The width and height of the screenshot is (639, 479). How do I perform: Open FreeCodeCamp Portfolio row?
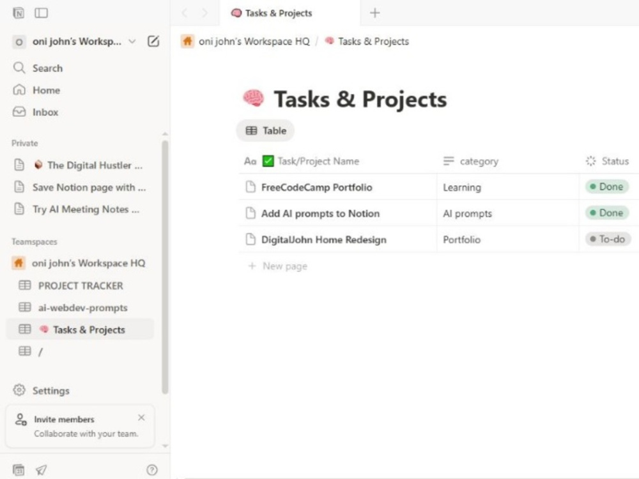tap(317, 187)
